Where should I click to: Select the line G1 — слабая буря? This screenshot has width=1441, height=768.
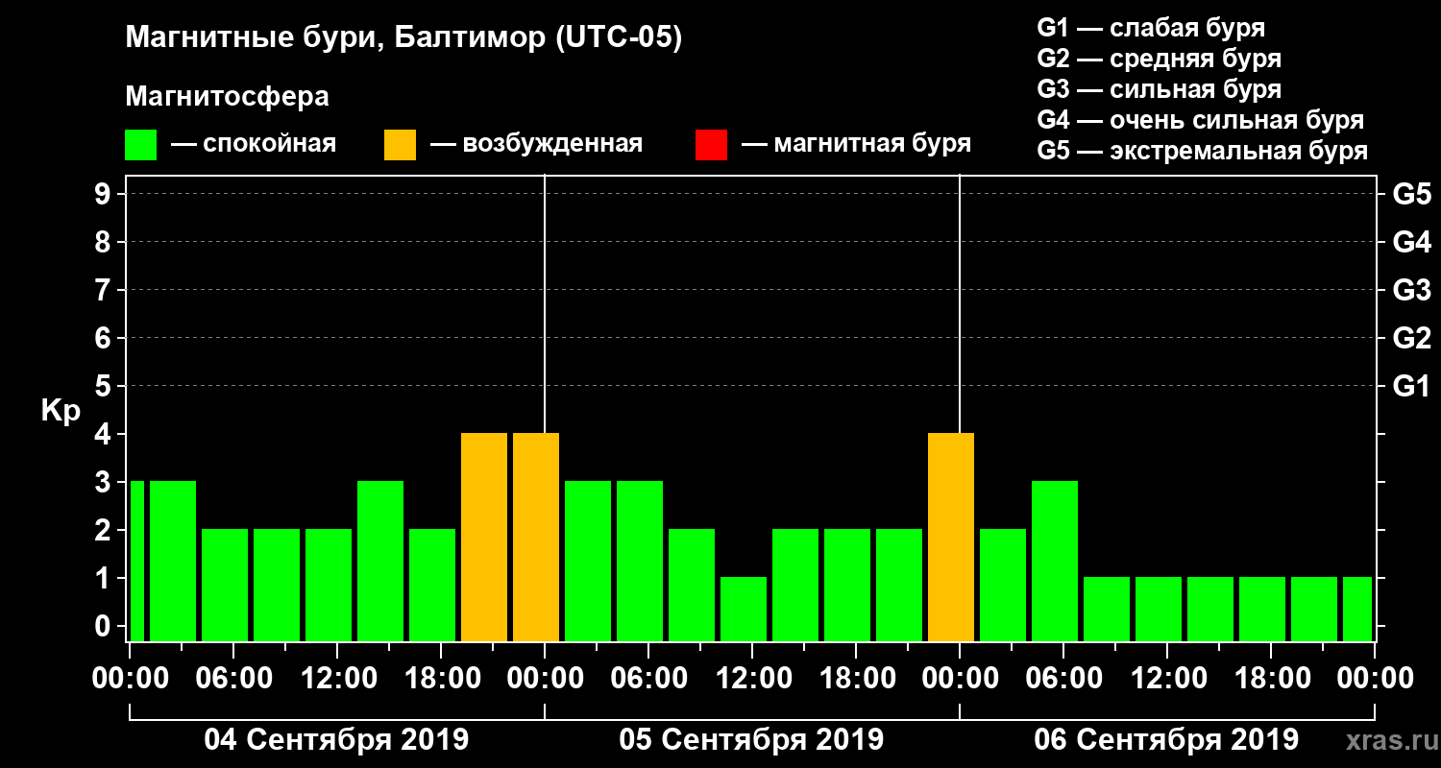pyautogui.click(x=1151, y=28)
